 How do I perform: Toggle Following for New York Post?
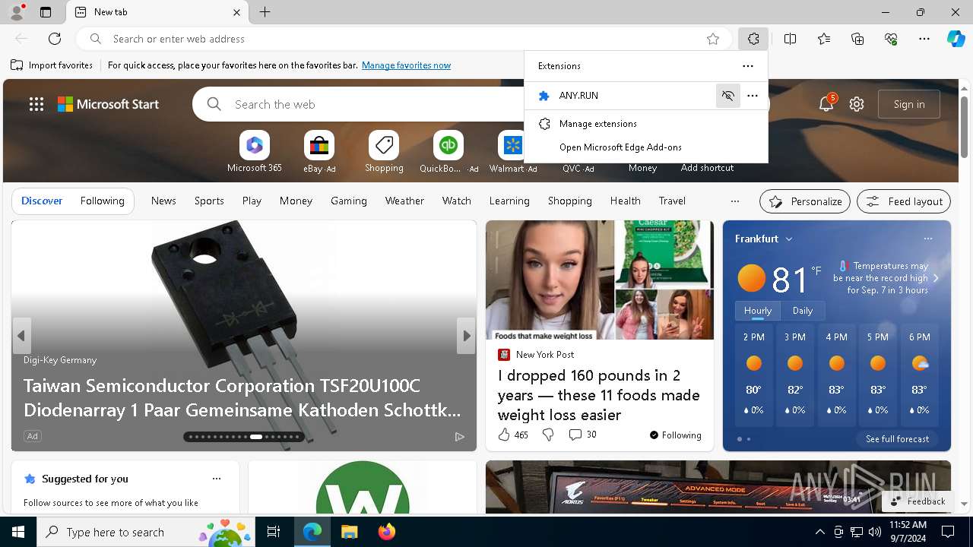[675, 435]
